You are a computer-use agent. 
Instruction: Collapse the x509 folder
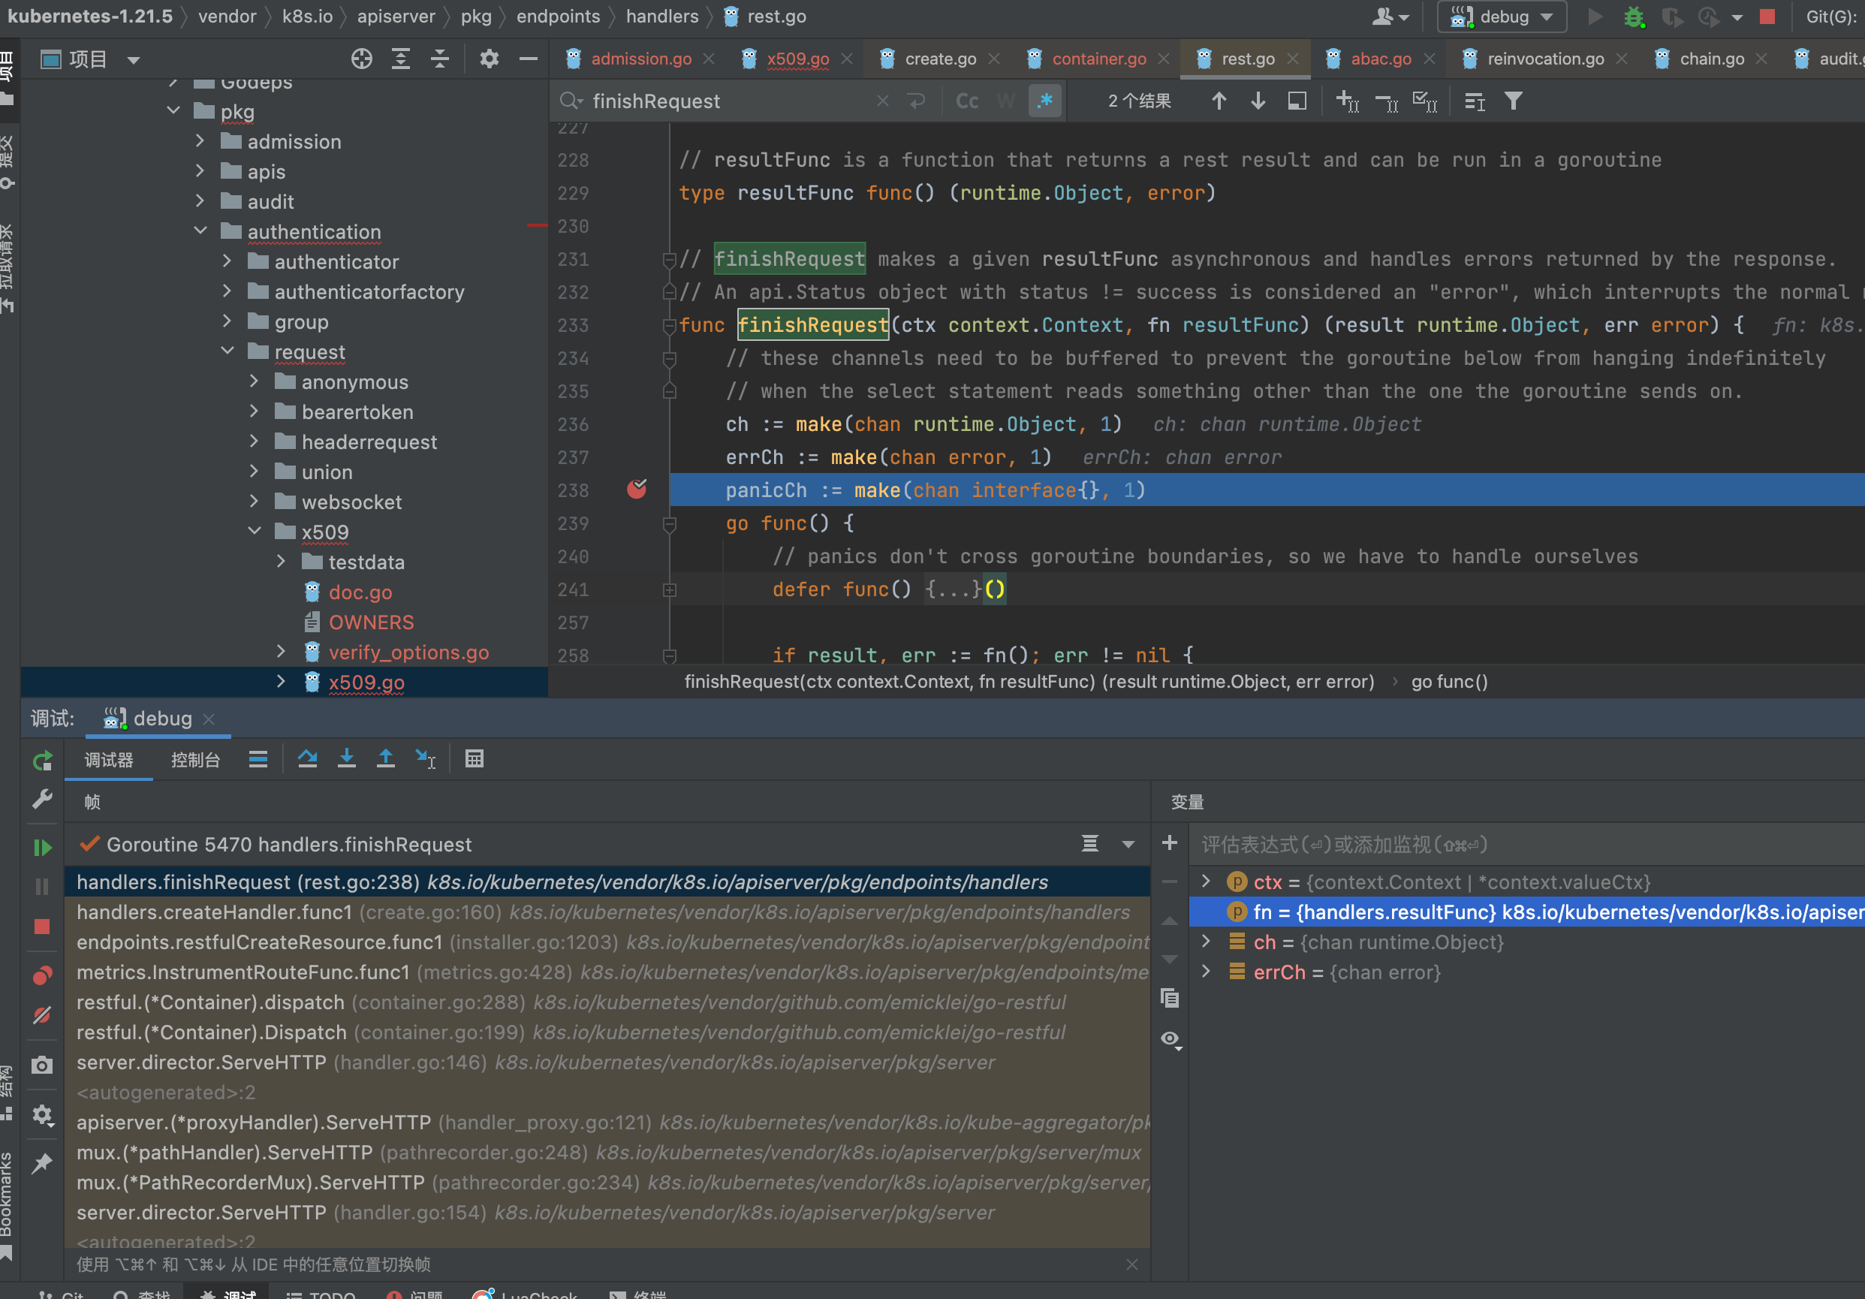click(254, 532)
